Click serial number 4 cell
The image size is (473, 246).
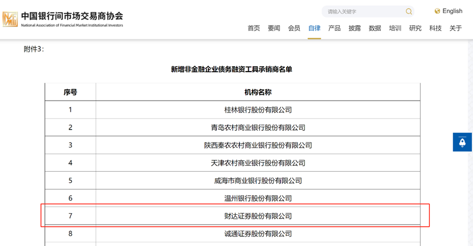(71, 163)
